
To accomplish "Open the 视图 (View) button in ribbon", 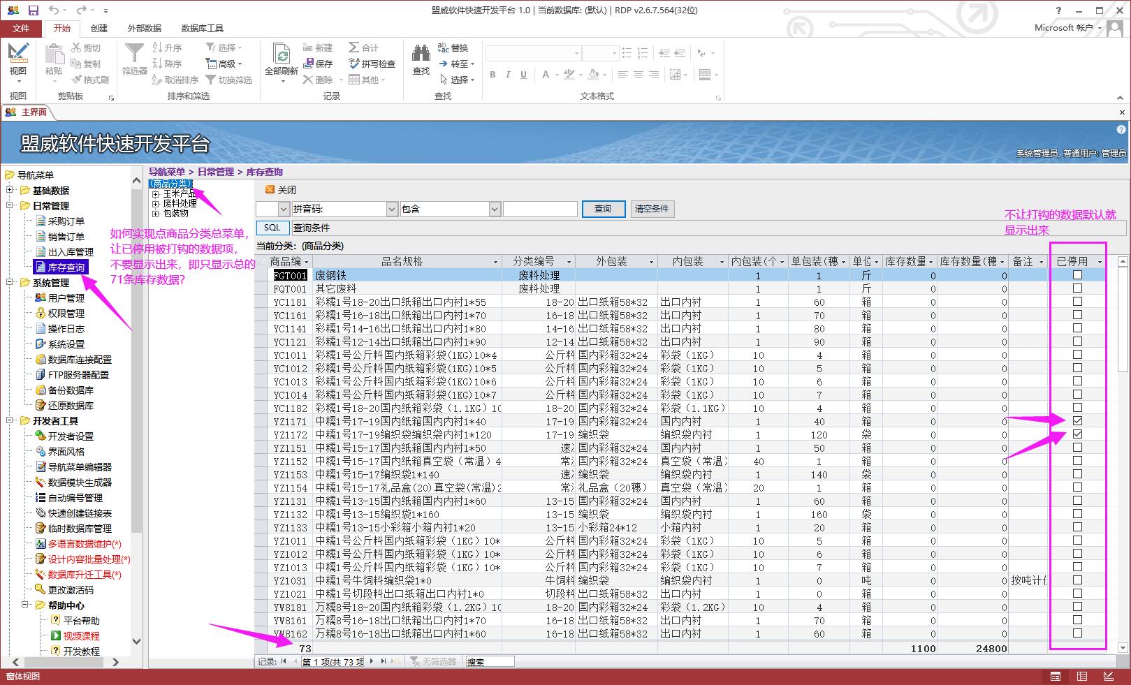I will click(18, 61).
